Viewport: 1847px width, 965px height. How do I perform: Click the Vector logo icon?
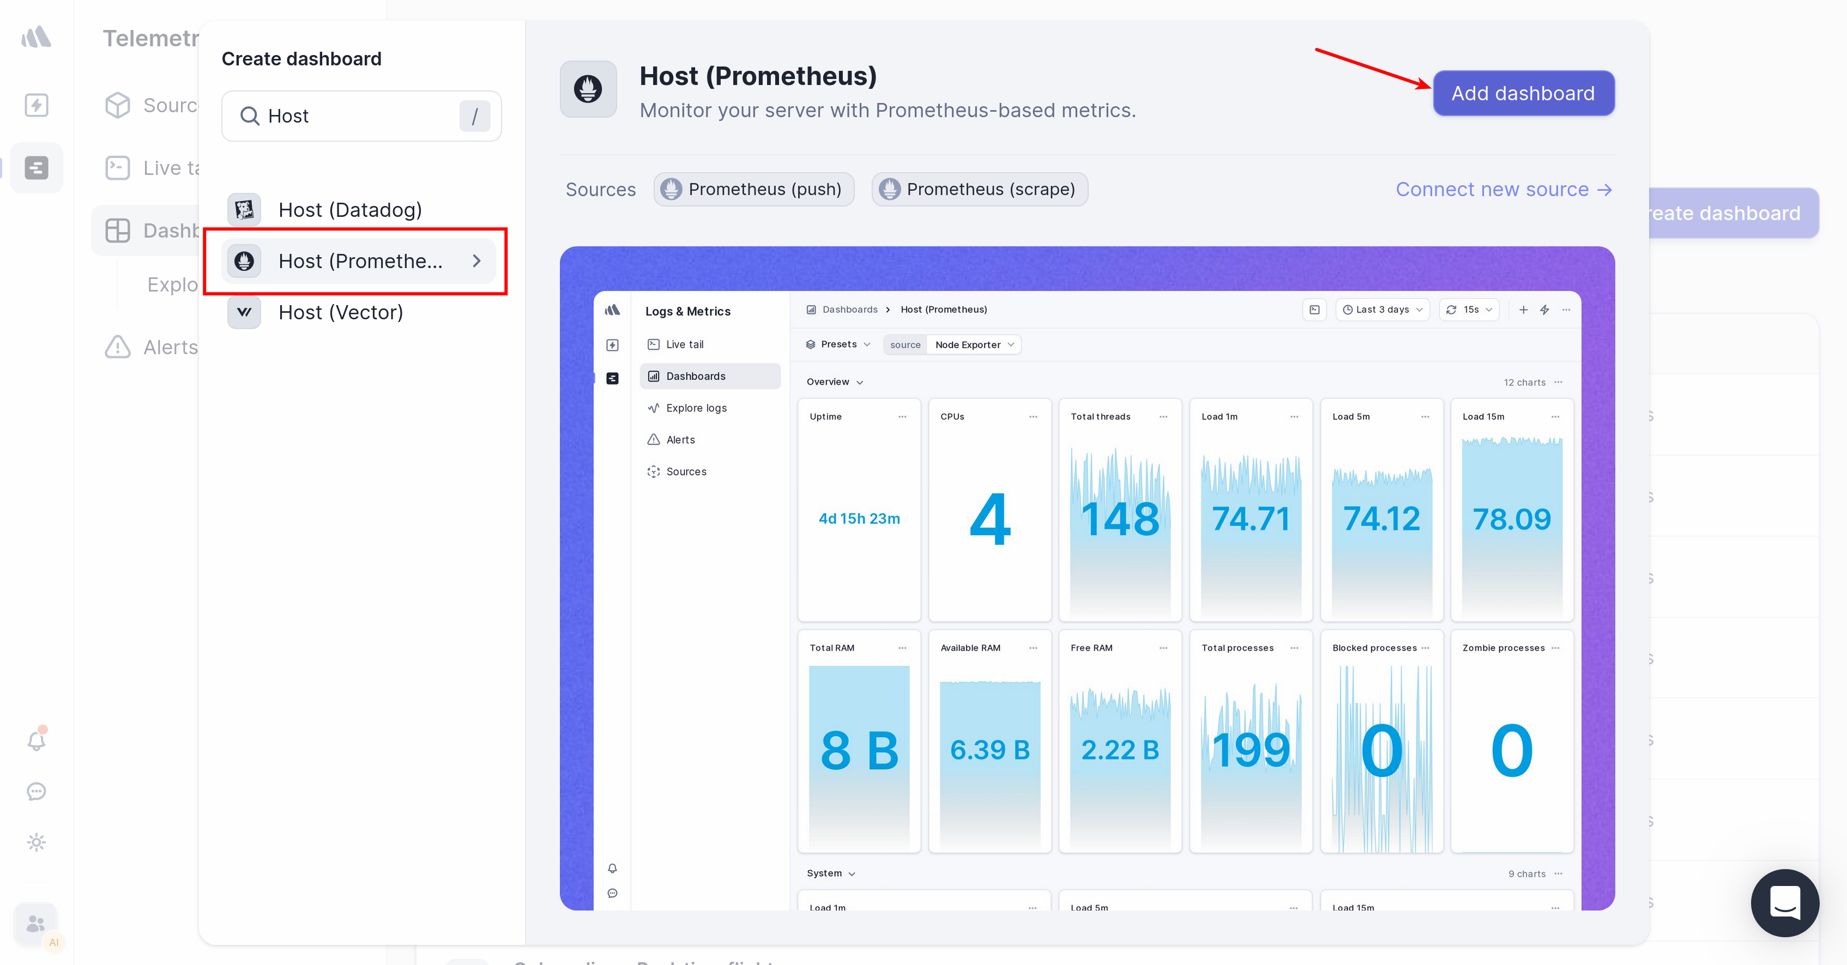[244, 312]
